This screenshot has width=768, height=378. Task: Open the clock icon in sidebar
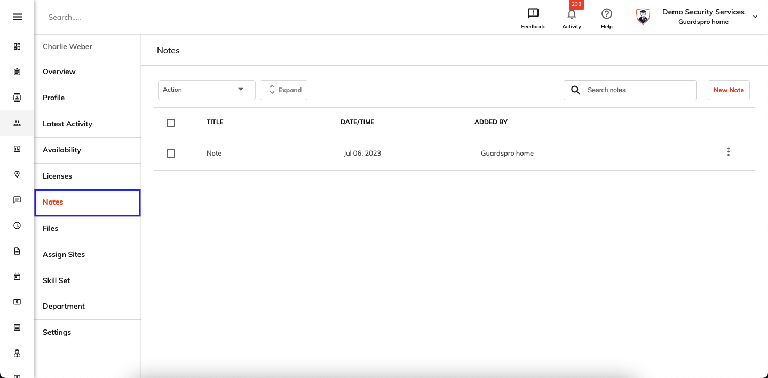click(17, 226)
